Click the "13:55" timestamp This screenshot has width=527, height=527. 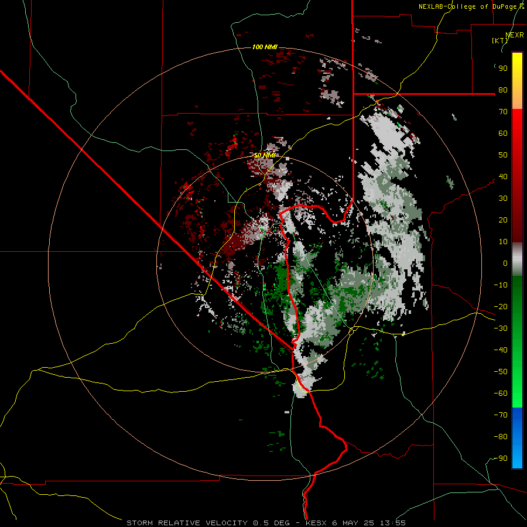pos(393,523)
